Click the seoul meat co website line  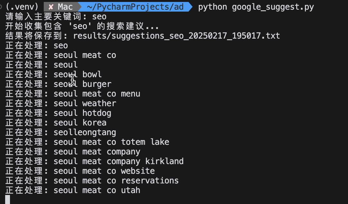(80, 171)
